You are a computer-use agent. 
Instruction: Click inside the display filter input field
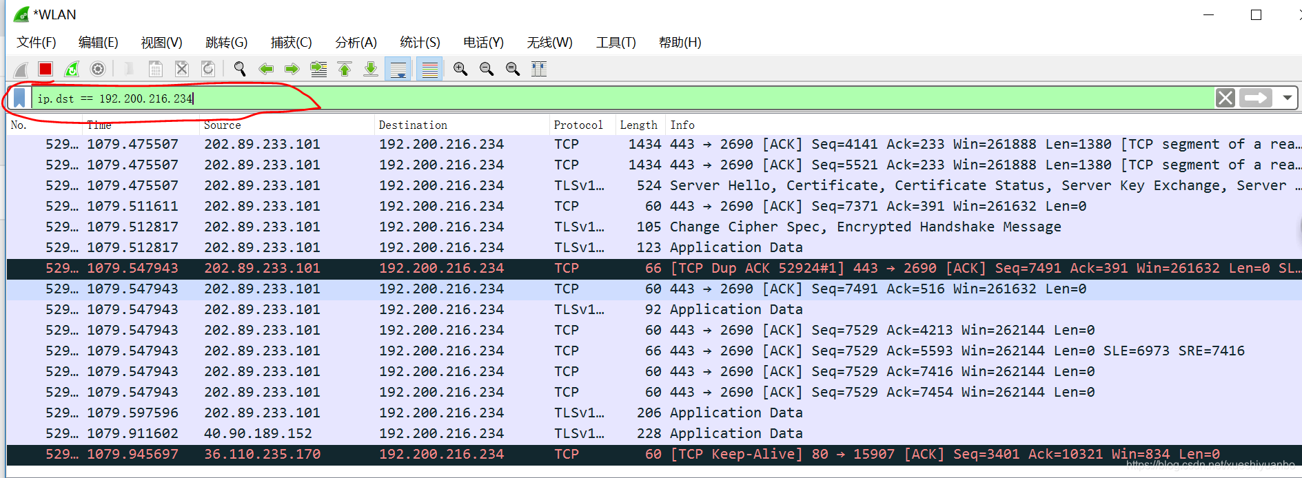(x=623, y=98)
